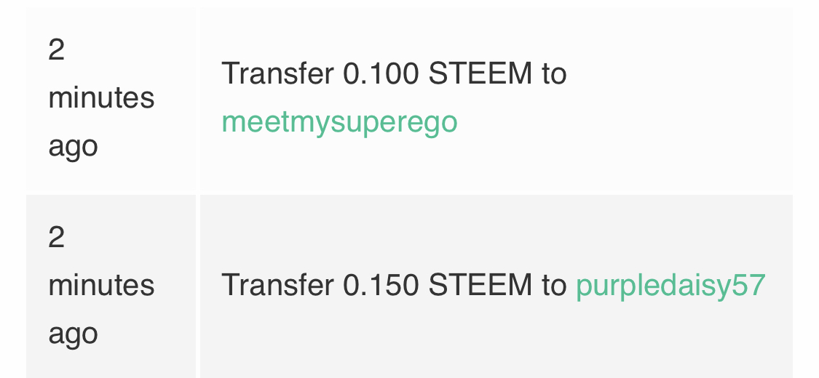The height and width of the screenshot is (378, 819).
Task: Click the word STEEM in the first row
Action: pyautogui.click(x=480, y=73)
